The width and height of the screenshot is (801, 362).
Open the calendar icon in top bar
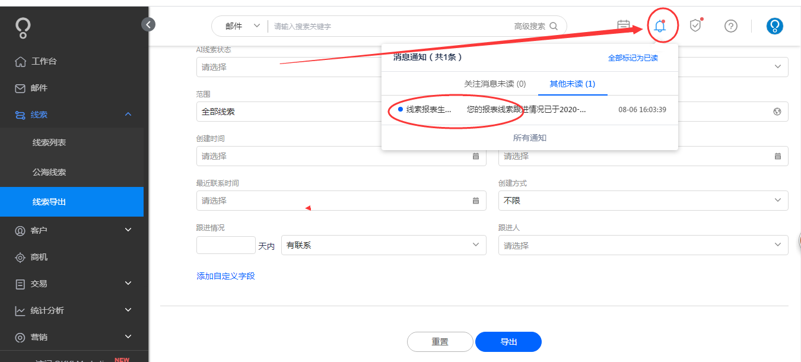(x=623, y=26)
